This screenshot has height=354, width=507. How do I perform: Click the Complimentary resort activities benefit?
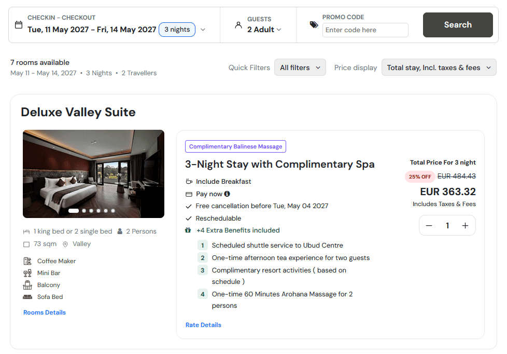[x=279, y=276]
